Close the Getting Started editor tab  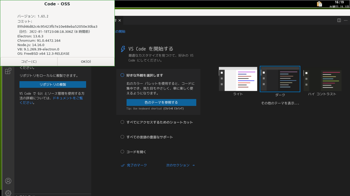[120, 20]
